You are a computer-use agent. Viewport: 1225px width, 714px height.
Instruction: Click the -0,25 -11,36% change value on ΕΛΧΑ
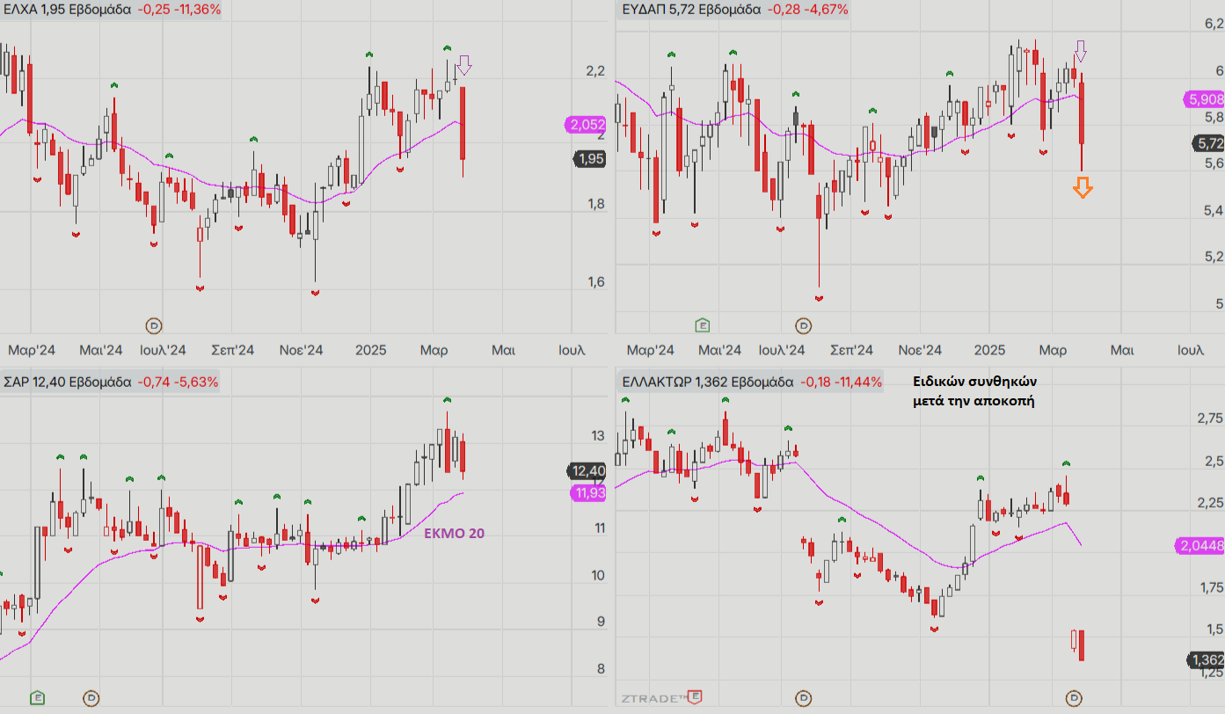[x=179, y=10]
